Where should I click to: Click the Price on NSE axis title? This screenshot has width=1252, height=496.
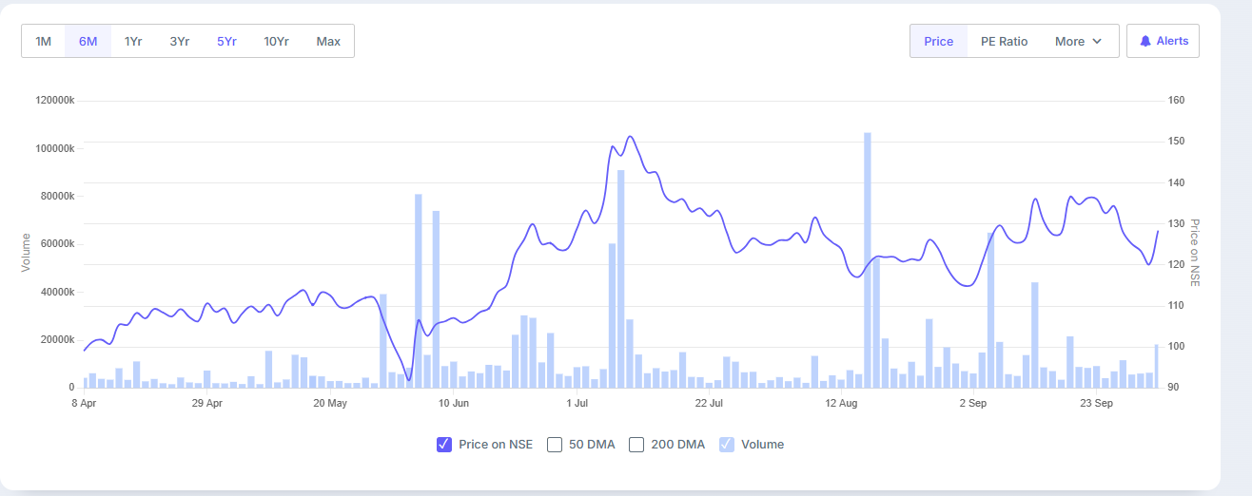tap(1195, 253)
